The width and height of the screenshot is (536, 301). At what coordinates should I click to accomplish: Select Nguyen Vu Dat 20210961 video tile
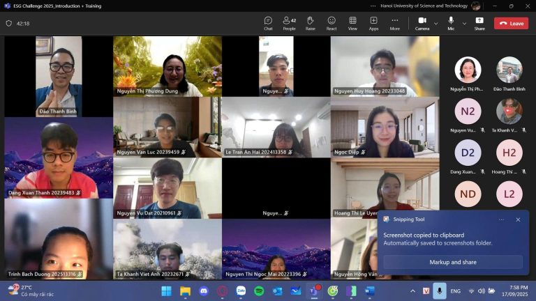tap(167, 188)
